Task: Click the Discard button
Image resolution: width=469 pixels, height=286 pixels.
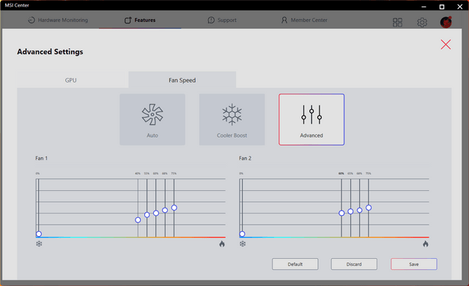Action: click(354, 264)
